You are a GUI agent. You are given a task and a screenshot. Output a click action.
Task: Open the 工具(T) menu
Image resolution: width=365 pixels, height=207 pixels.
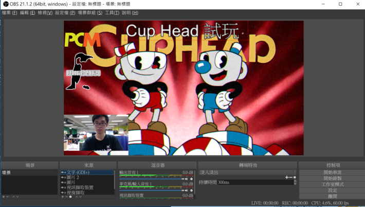click(x=112, y=13)
